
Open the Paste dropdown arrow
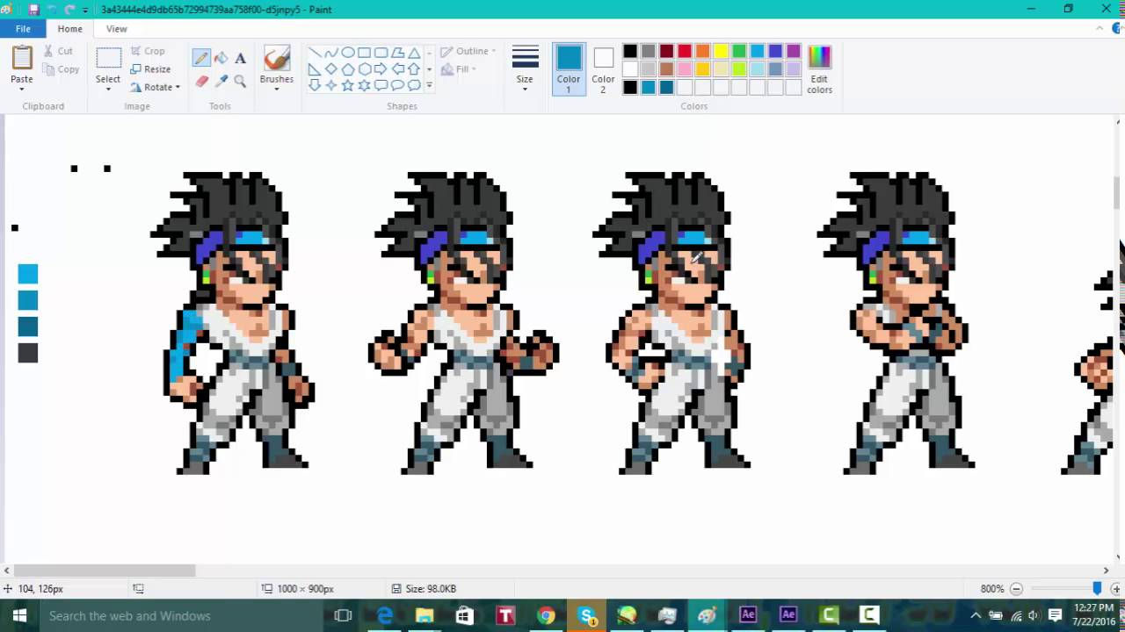coord(22,89)
